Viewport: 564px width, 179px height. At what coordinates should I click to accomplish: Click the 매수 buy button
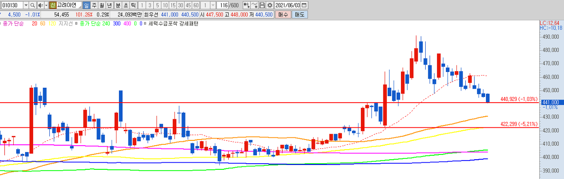283,14
